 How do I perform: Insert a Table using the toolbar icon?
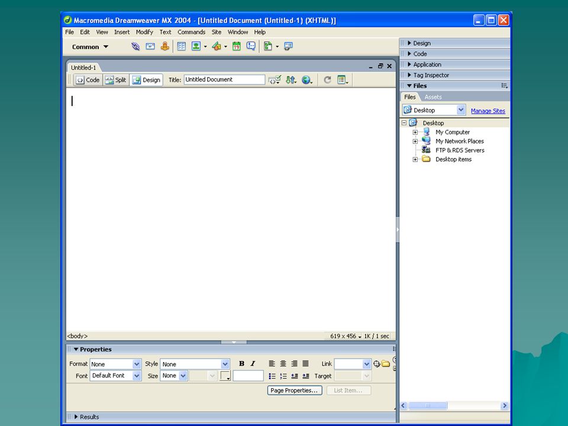point(182,46)
